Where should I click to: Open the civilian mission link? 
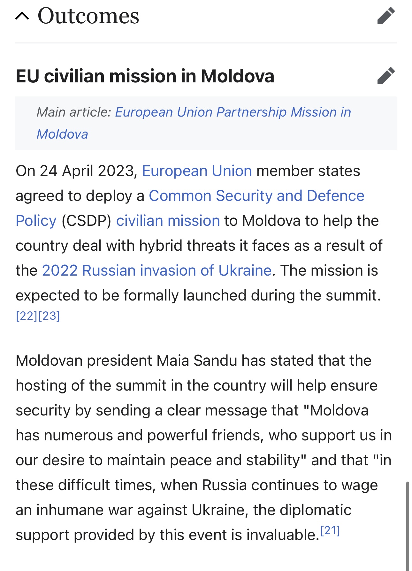[168, 221]
